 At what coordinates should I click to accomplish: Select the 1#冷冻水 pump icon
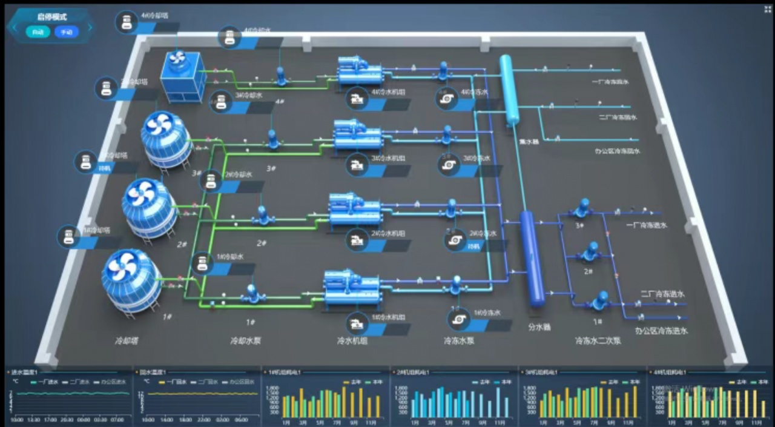tap(458, 319)
